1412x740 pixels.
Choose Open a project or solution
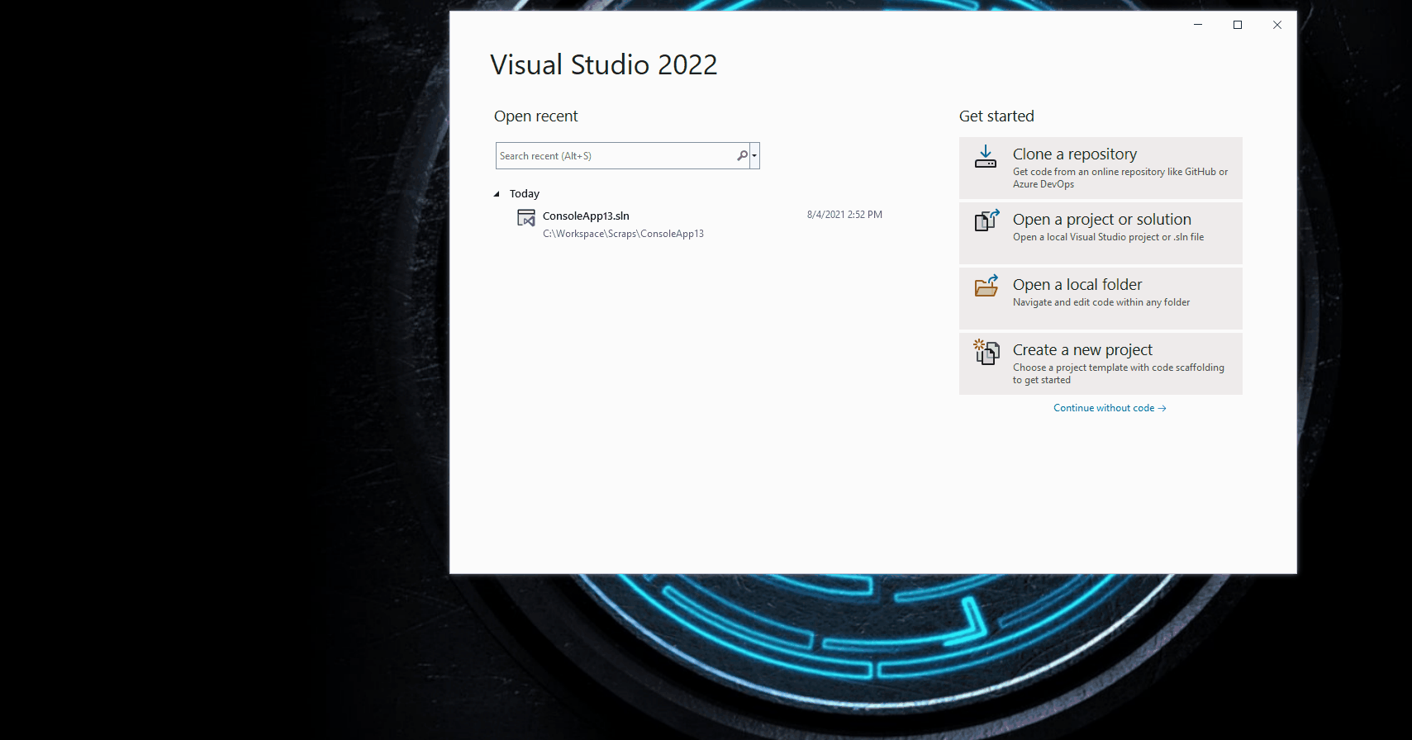(x=1101, y=233)
